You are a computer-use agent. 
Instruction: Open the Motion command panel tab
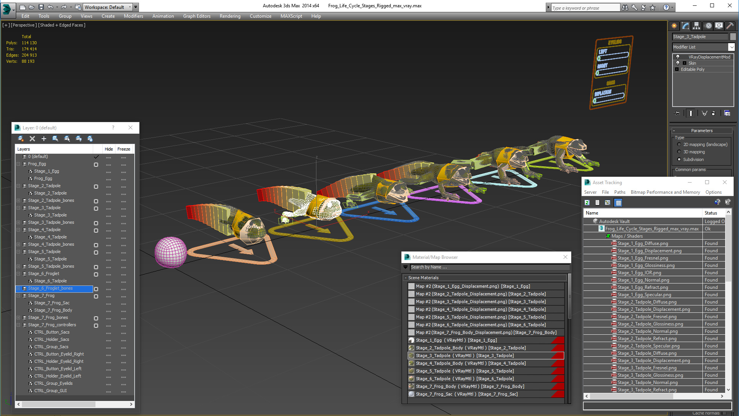point(708,26)
